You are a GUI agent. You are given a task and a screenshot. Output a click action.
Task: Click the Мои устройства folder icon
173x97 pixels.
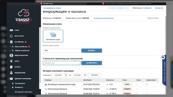(x=13, y=47)
